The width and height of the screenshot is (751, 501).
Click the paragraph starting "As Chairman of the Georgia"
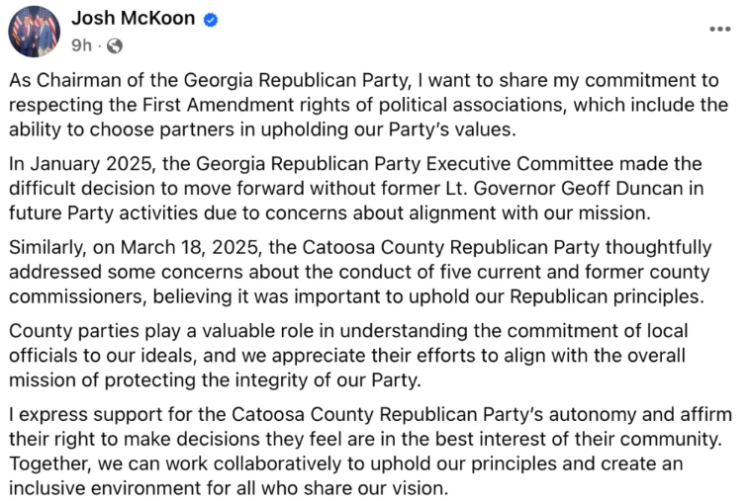coord(366,106)
